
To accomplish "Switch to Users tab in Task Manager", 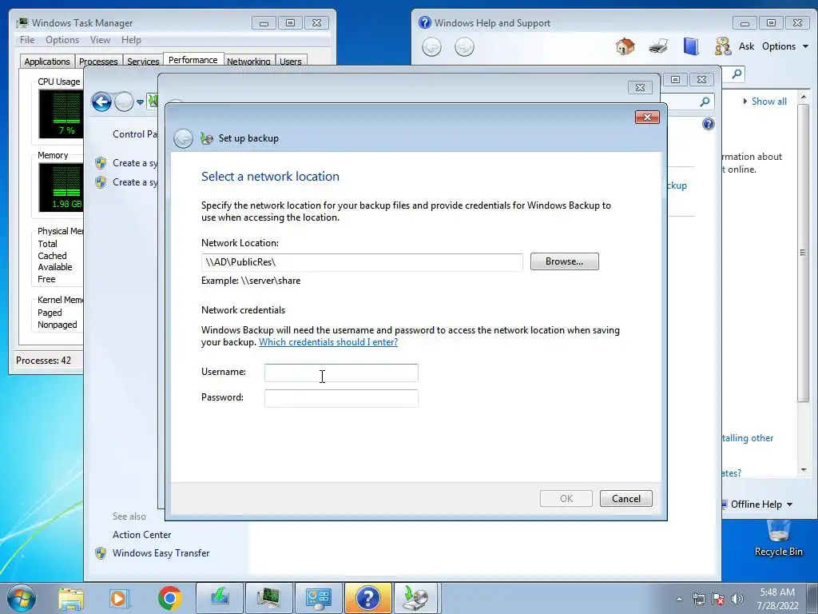I will point(291,61).
